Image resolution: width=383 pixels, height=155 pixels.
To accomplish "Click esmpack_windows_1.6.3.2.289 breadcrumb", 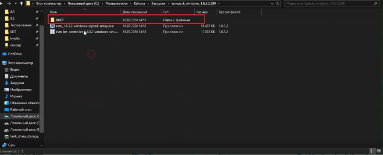I will (x=193, y=4).
